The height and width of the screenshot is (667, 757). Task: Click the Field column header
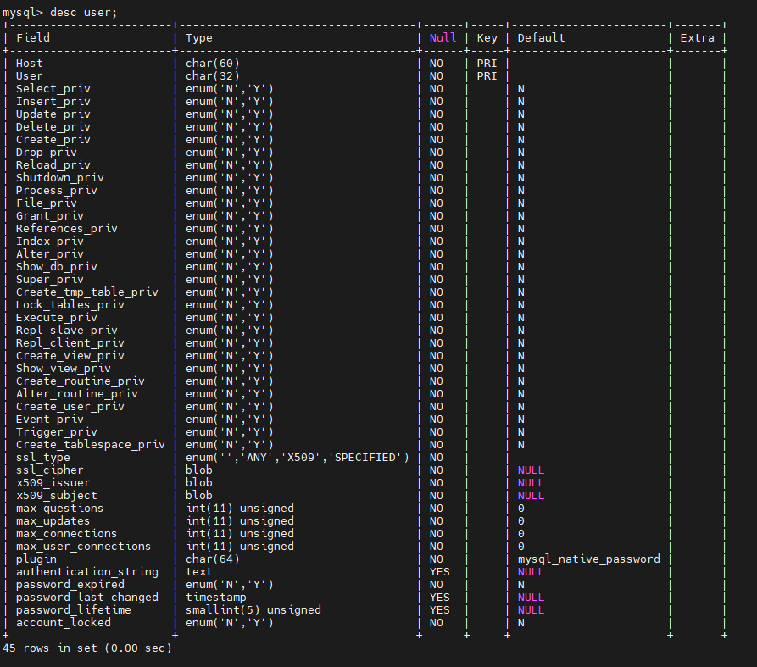point(33,37)
